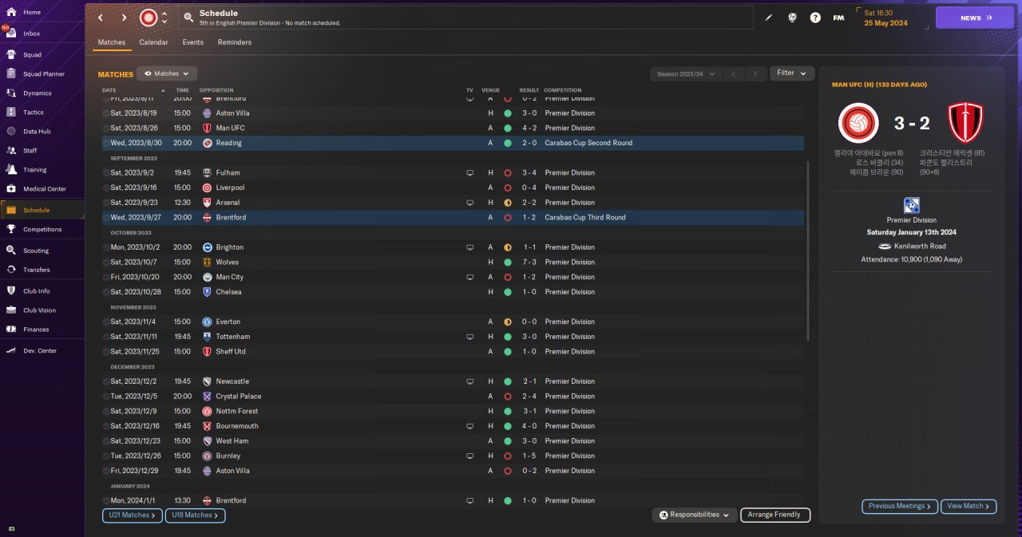This screenshot has width=1022, height=537.
Task: Go forward with right arrow
Action: (124, 18)
